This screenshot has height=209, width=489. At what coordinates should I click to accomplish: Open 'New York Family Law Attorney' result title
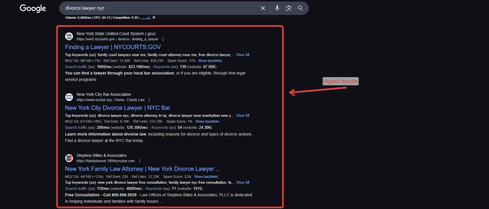pyautogui.click(x=142, y=169)
